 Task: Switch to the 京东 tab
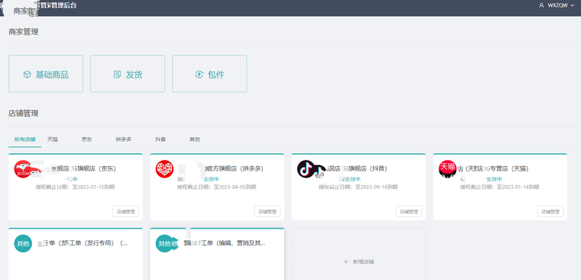86,139
